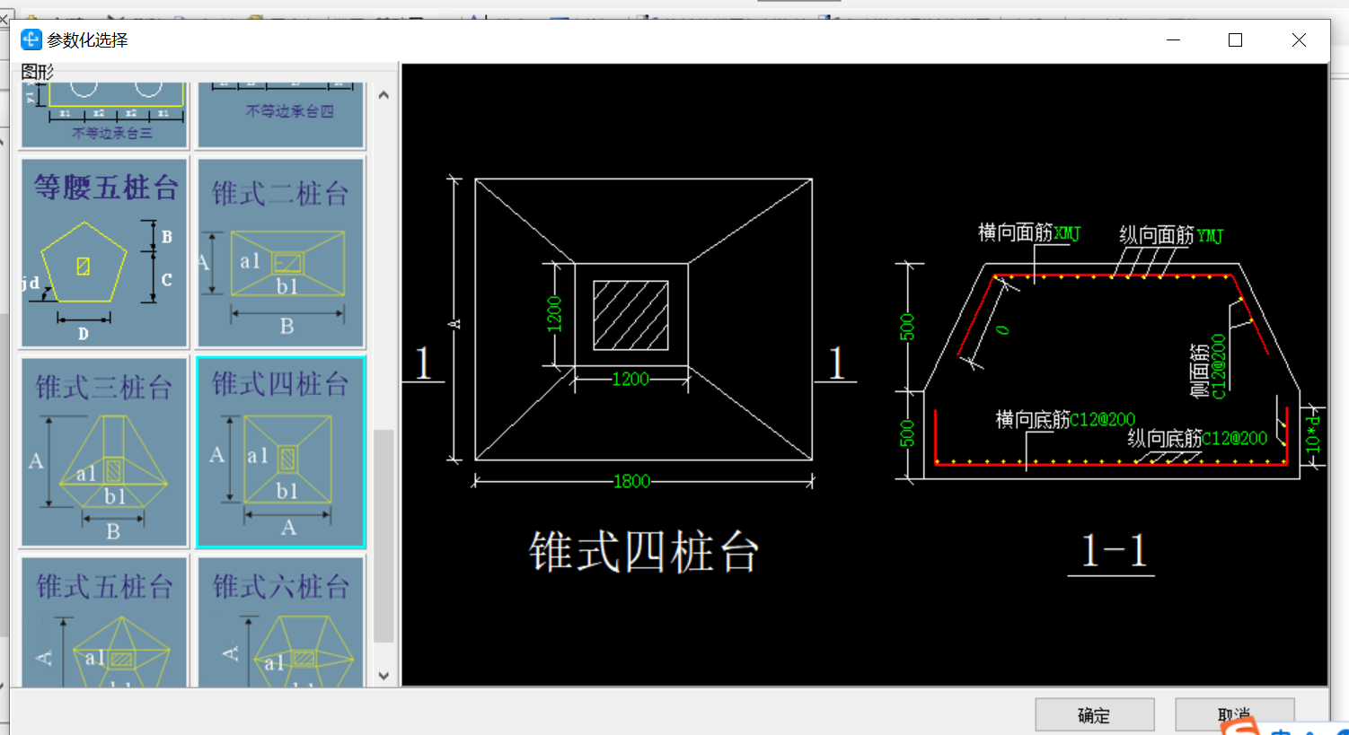This screenshot has width=1349, height=735.
Task: Choose the 锥式六桩台 thumbnail
Action: (281, 622)
